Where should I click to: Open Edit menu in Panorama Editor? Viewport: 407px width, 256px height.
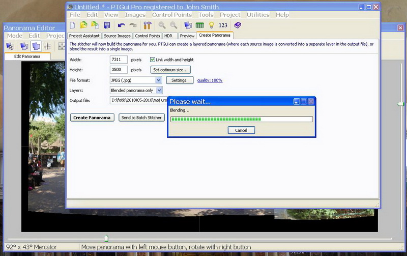34,36
